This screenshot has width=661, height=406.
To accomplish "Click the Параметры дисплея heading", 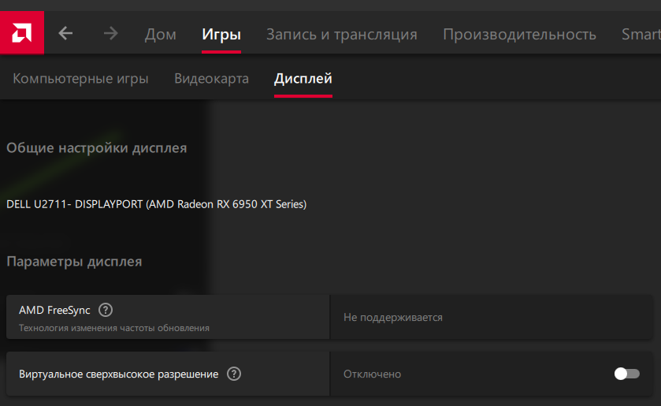I will (x=74, y=262).
